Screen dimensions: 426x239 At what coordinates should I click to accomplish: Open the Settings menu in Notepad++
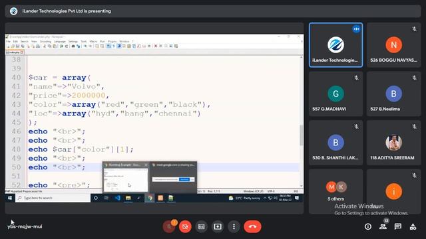(73, 41)
